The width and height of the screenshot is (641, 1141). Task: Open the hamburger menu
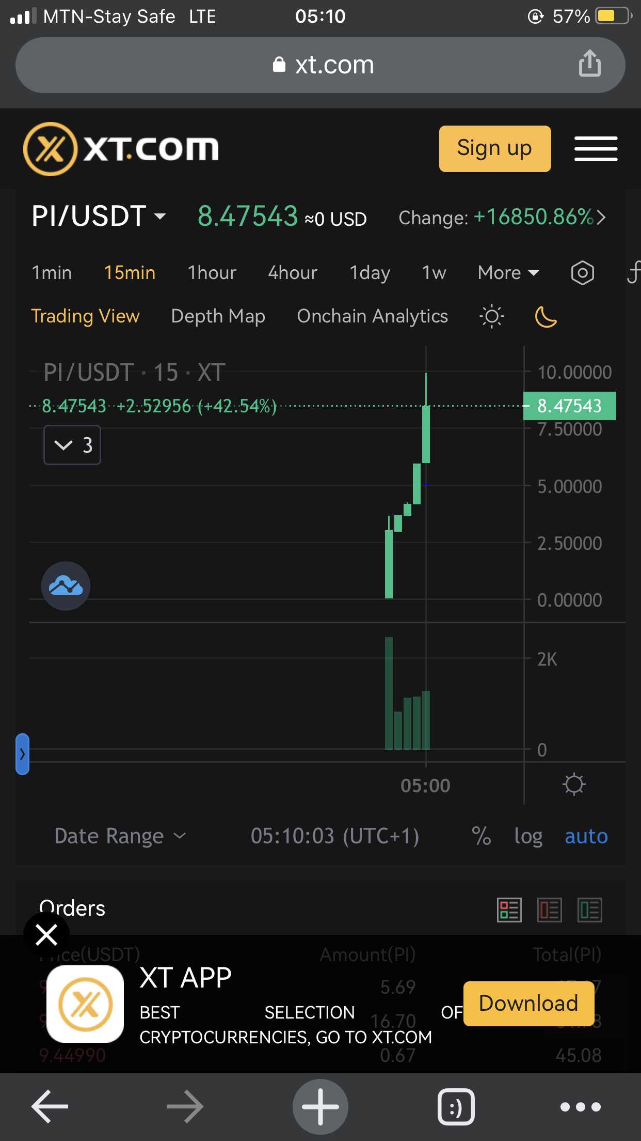coord(596,149)
